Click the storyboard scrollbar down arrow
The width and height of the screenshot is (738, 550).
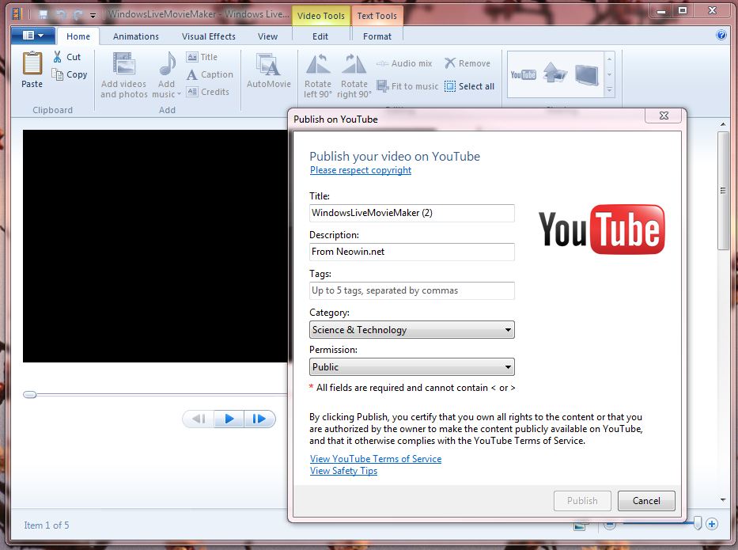723,499
